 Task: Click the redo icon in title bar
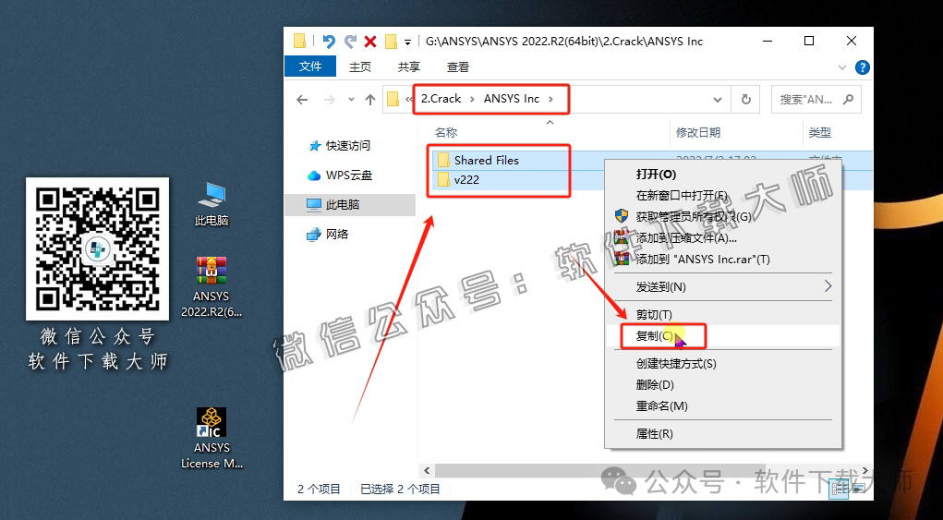point(350,42)
